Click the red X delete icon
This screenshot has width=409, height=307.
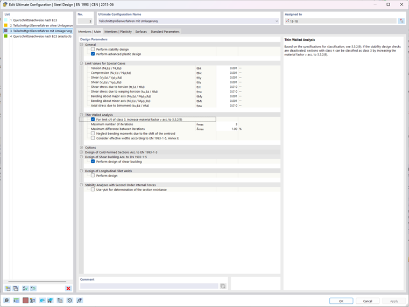68,289
